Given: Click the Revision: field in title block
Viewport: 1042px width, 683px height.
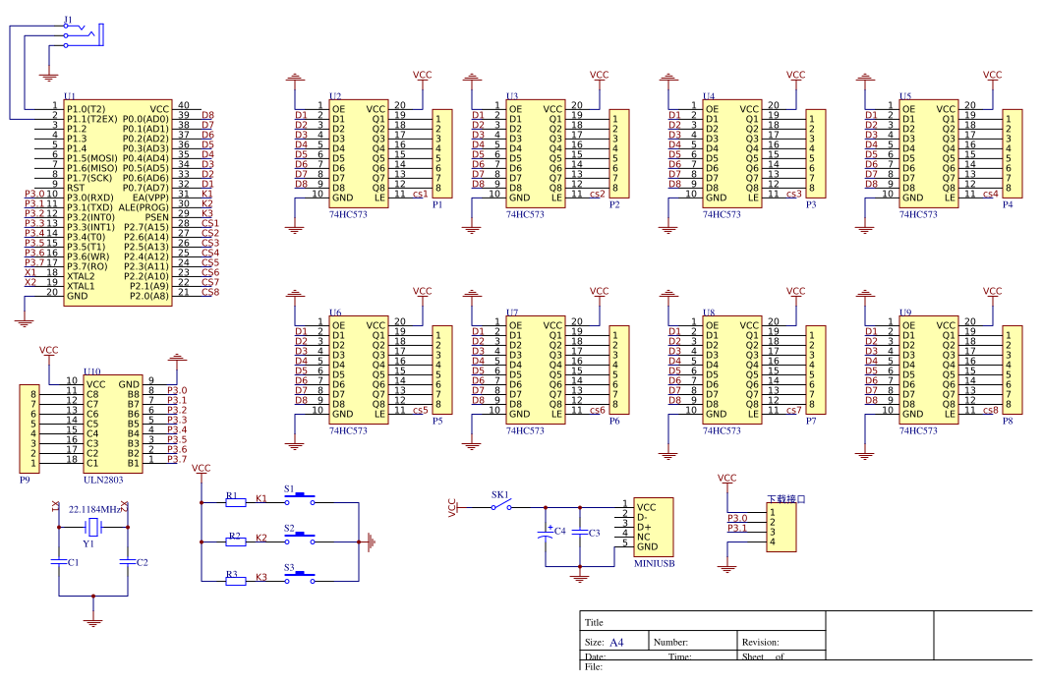Looking at the screenshot, I should click(781, 642).
